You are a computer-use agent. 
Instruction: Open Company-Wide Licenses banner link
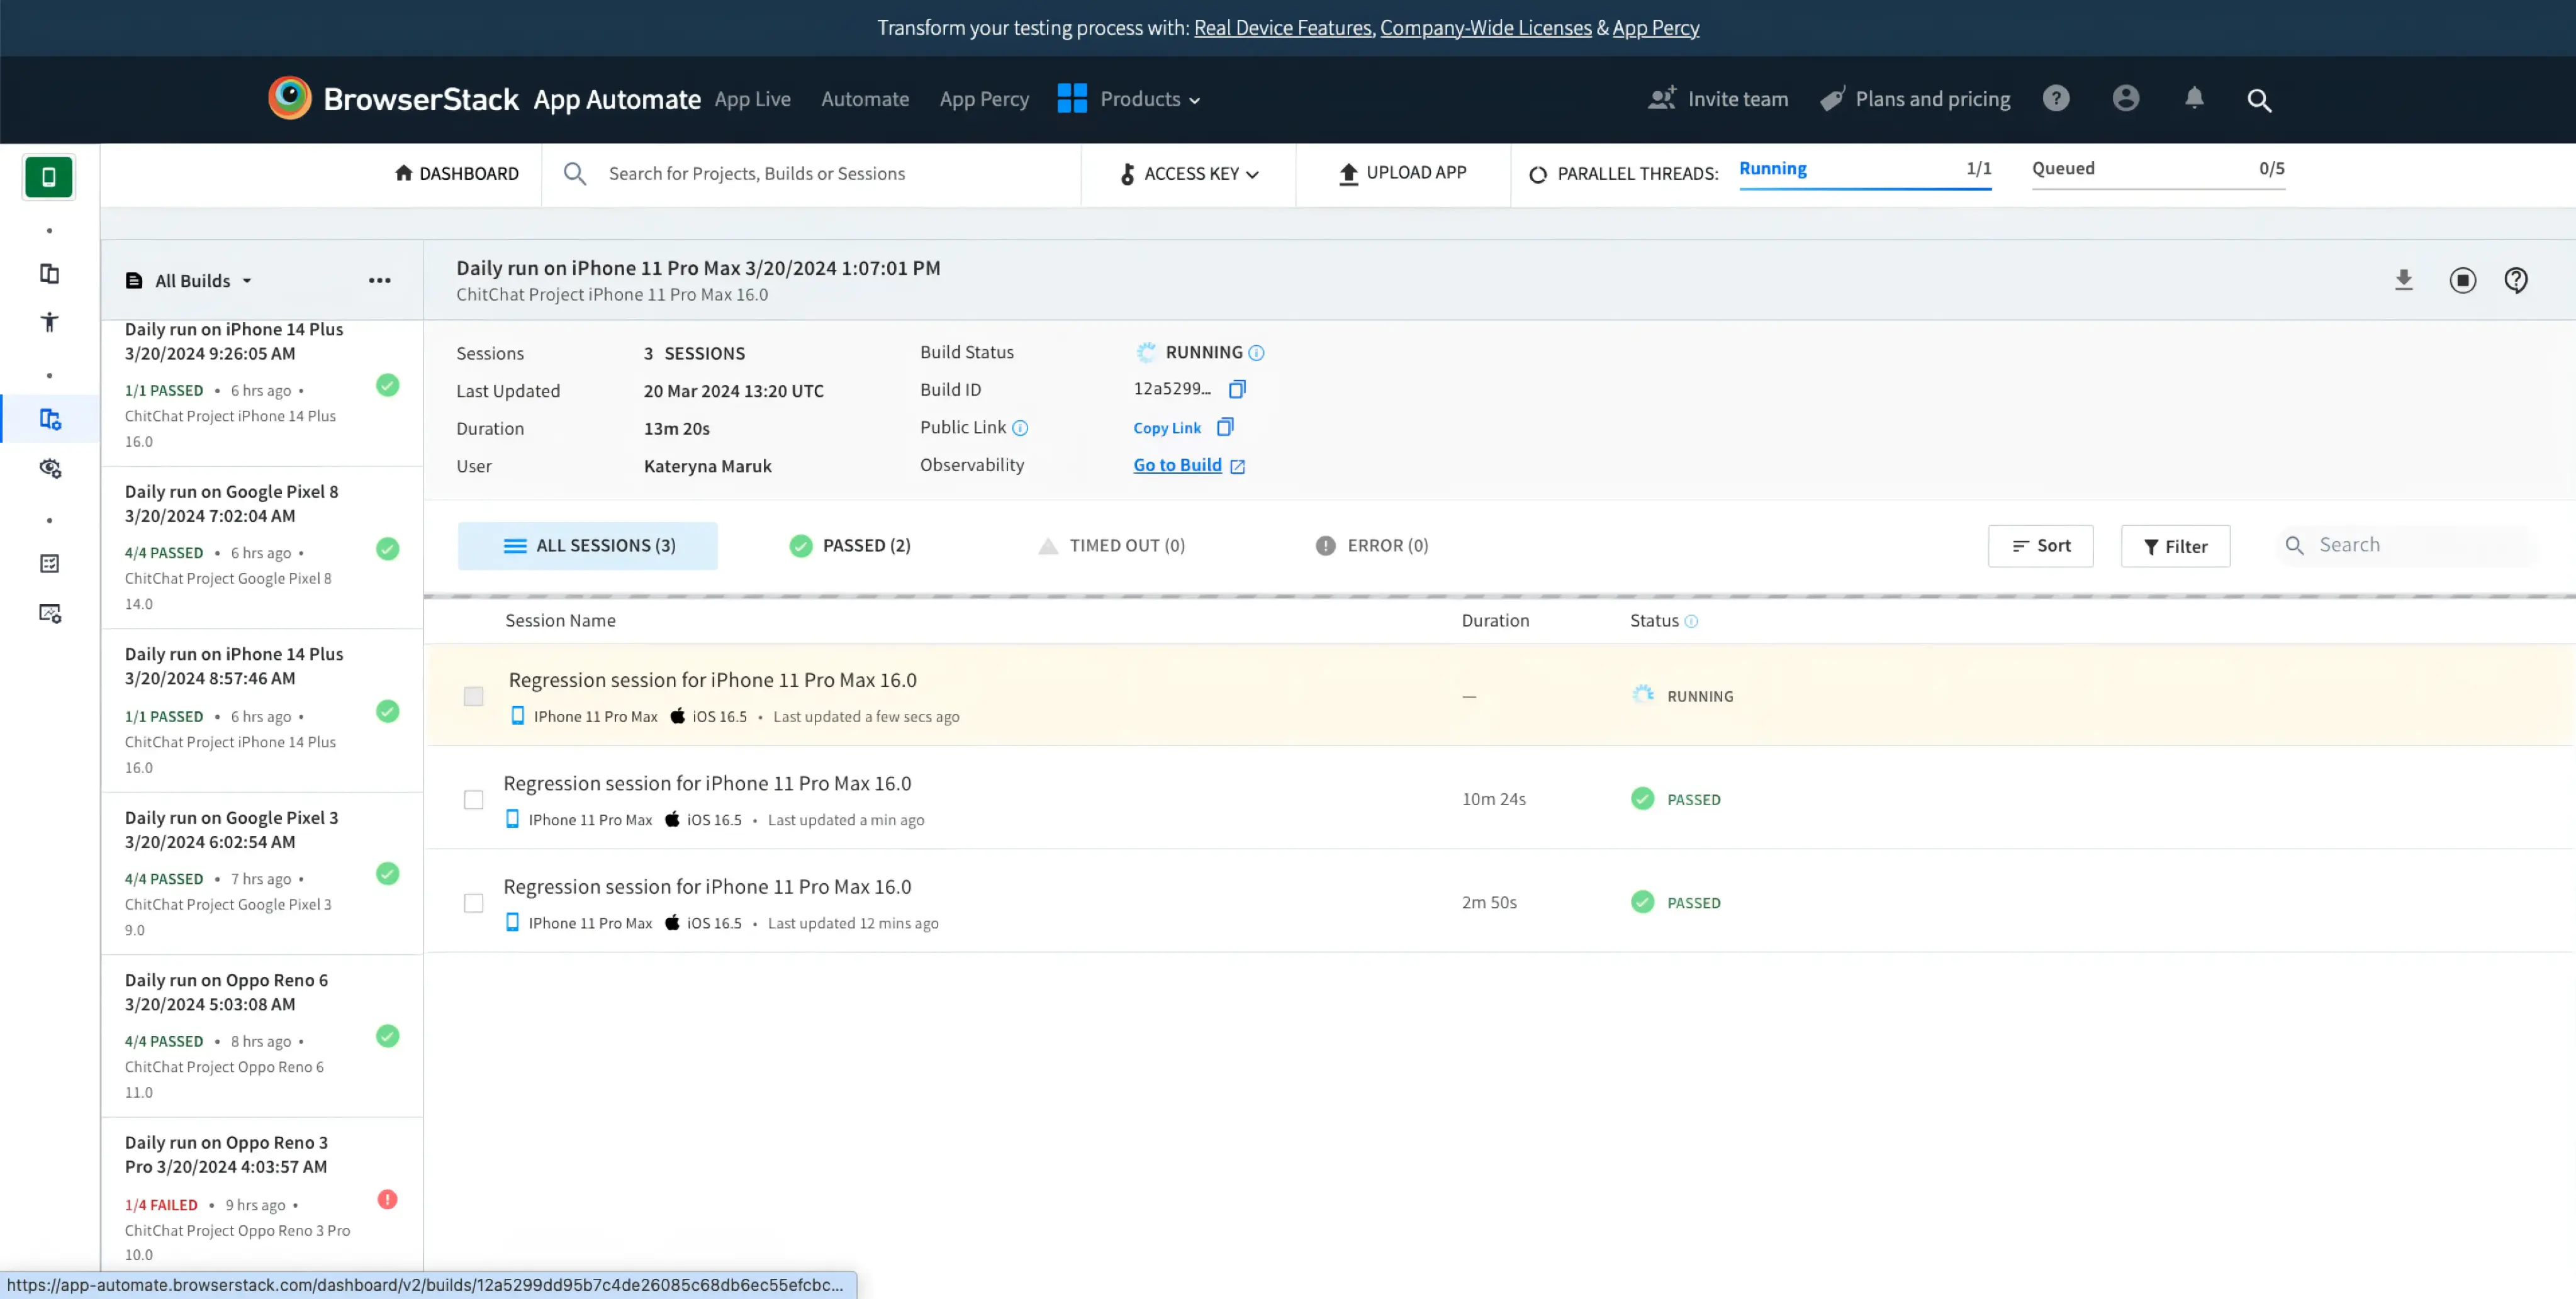tap(1486, 28)
